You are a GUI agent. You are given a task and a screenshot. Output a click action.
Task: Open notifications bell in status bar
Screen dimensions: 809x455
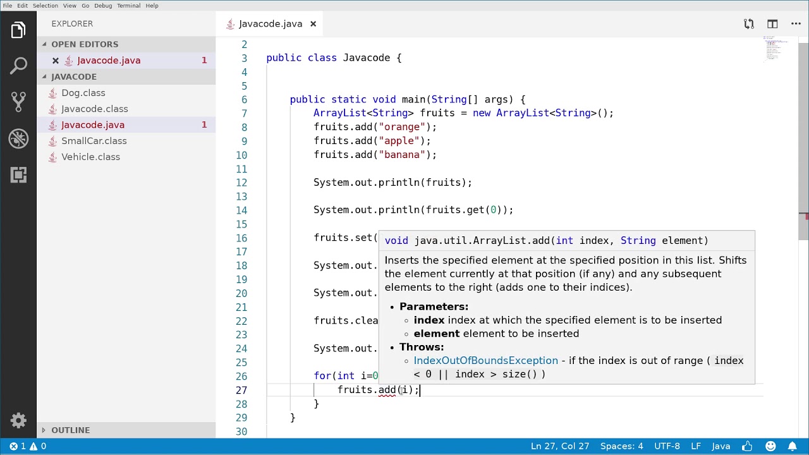792,446
